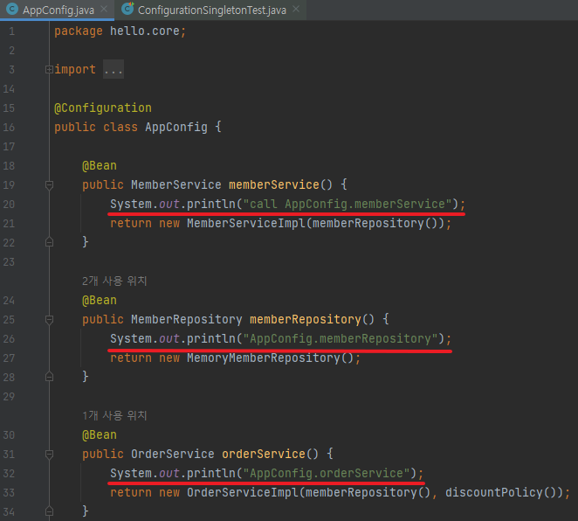Image resolution: width=578 pixels, height=521 pixels.
Task: Click the @Bean annotation on line 30
Action: [x=100, y=435]
